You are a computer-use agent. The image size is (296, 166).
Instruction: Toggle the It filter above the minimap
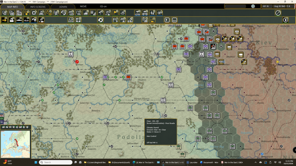pos(24,127)
